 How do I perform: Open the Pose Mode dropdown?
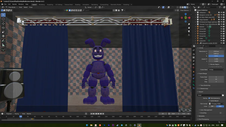click(x=12, y=7)
